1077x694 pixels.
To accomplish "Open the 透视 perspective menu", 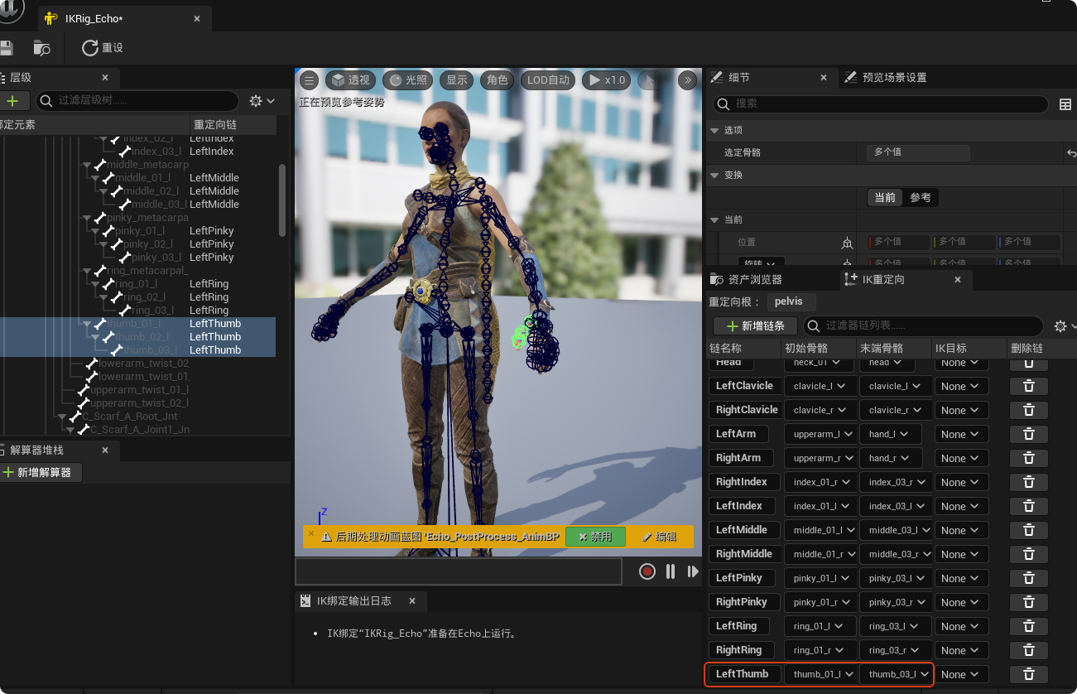I will click(350, 80).
